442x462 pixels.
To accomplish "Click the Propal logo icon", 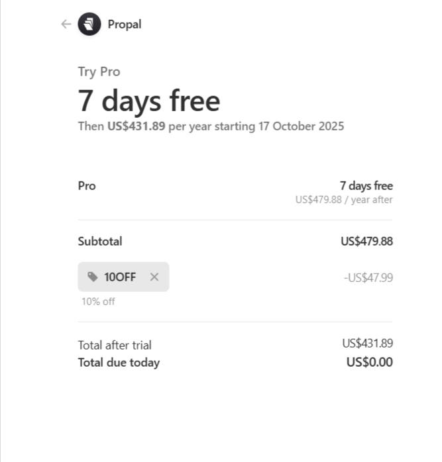I will click(88, 24).
